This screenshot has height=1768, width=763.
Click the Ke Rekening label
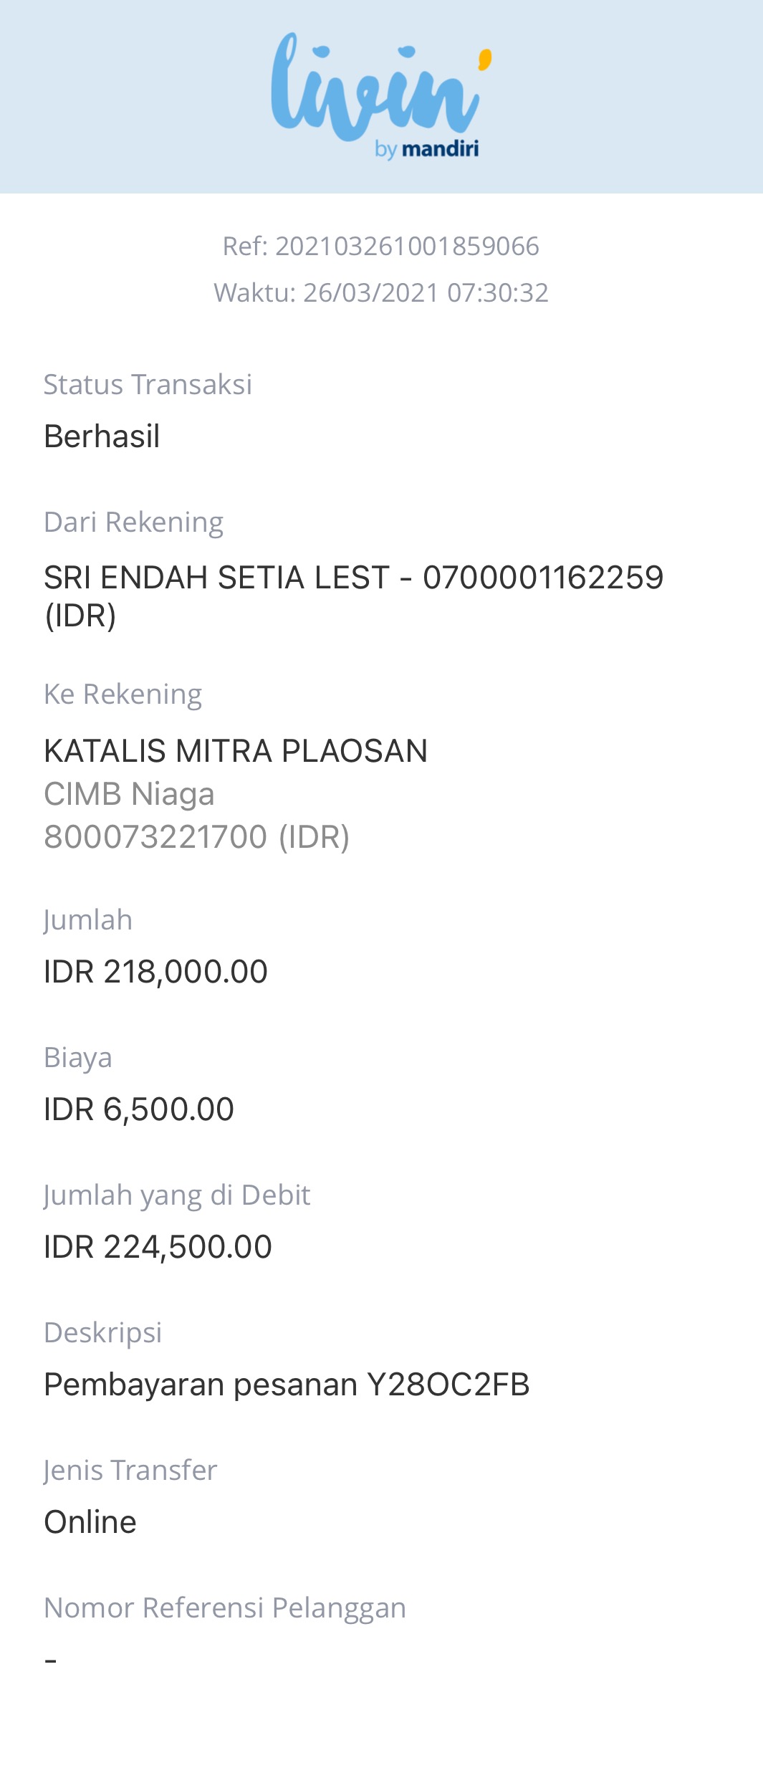click(x=123, y=694)
